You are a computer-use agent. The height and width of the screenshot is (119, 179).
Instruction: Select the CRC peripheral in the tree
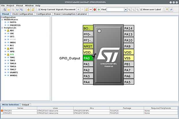(x=12, y=34)
